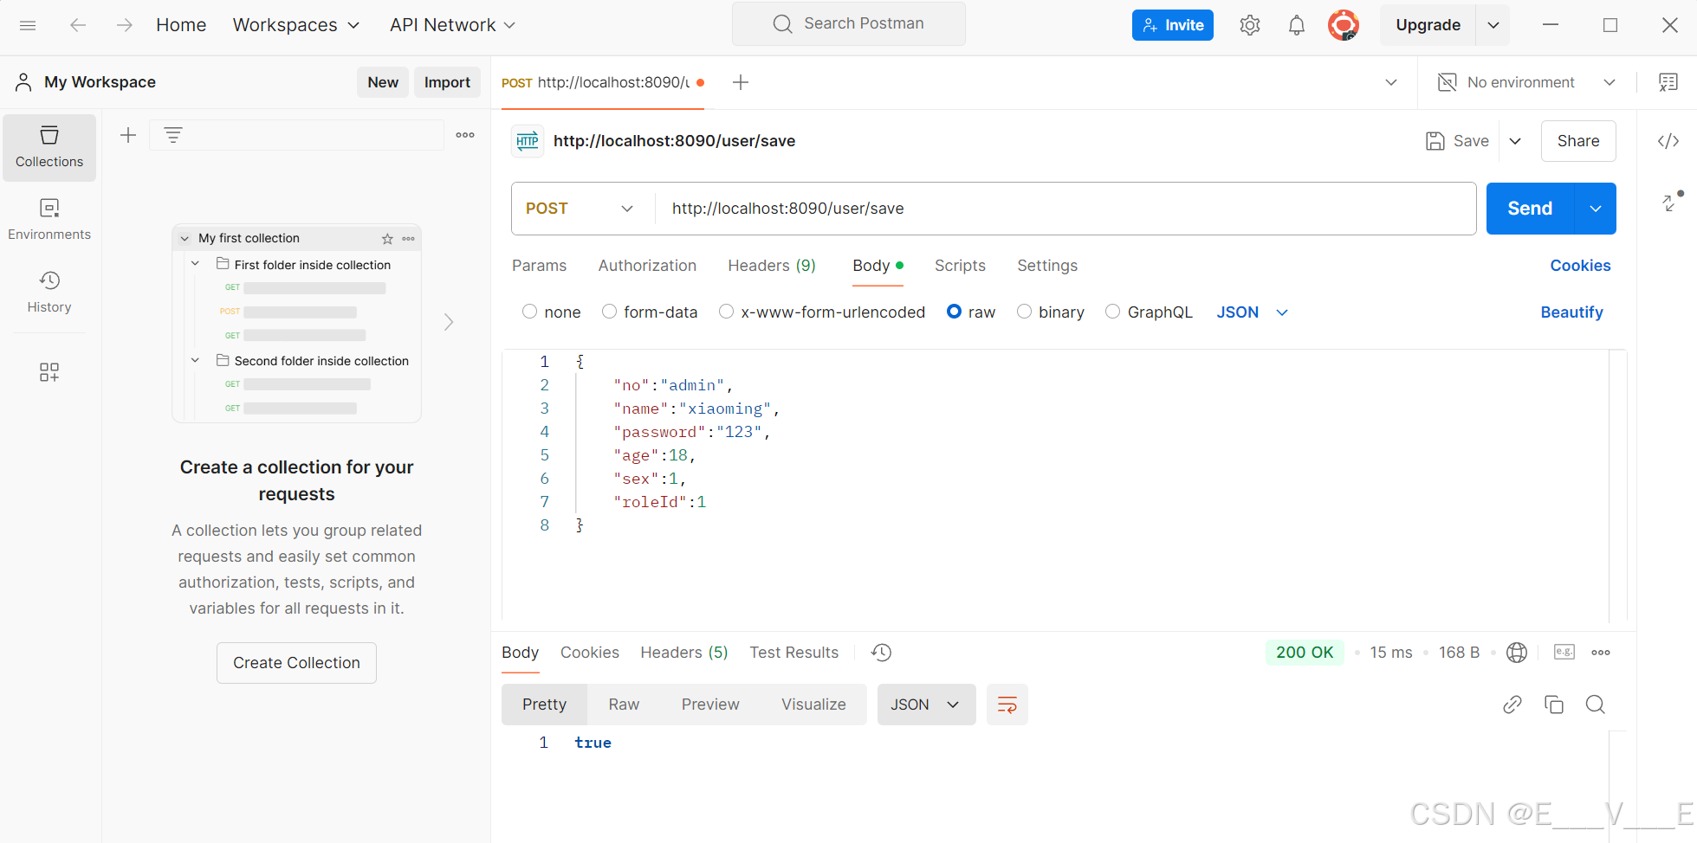1697x843 pixels.
Task: Open Collections in the sidebar
Action: (x=49, y=148)
